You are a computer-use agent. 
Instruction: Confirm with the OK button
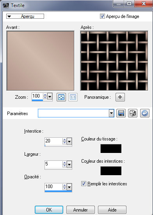[49, 210]
